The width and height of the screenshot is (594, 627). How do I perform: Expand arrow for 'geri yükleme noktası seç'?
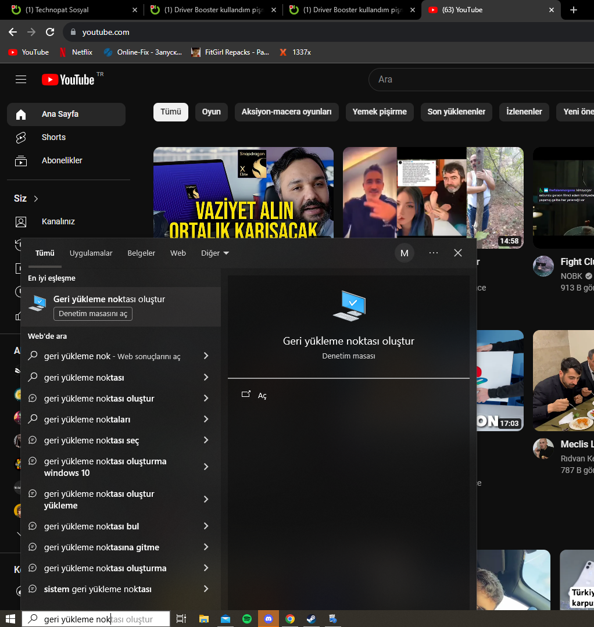[206, 440]
